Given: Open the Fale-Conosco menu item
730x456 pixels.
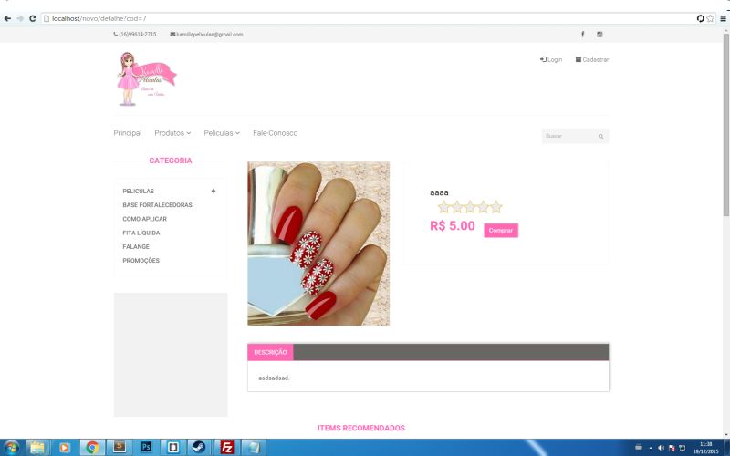Looking at the screenshot, I should click(276, 133).
